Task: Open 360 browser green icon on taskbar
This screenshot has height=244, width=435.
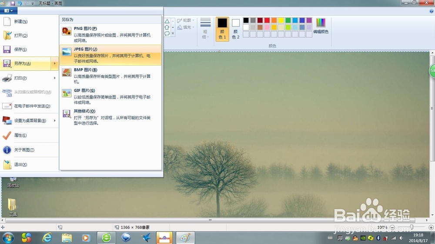Action: [x=106, y=237]
